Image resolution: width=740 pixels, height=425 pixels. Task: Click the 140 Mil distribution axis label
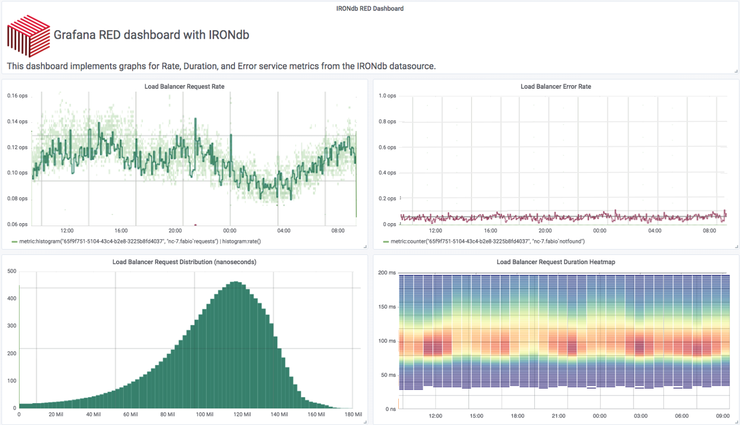279,415
